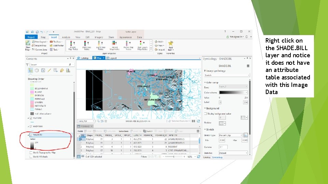Open the Imagery ribbon tab
Viewport: 328px width, 184px height.
click(99, 37)
